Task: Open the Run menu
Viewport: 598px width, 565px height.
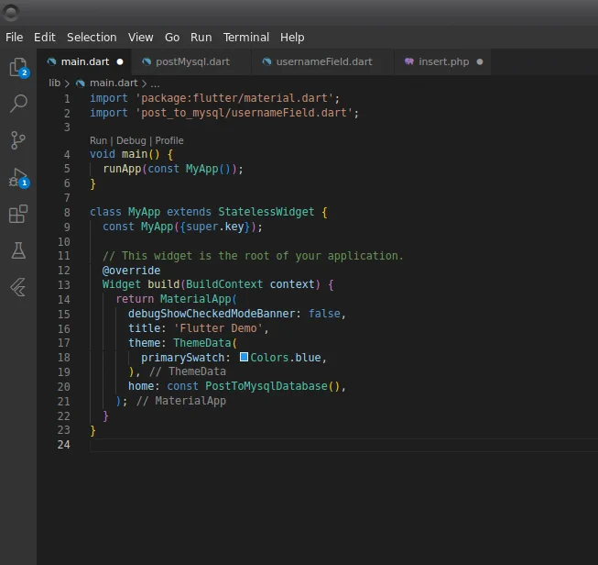Action: [201, 37]
